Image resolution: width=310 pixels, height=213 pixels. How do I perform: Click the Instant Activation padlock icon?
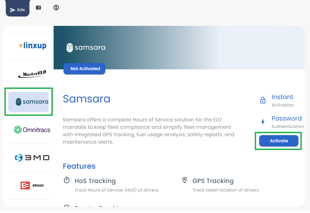coord(263,100)
